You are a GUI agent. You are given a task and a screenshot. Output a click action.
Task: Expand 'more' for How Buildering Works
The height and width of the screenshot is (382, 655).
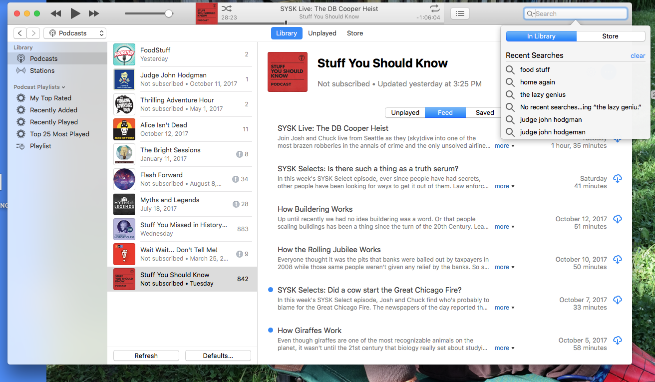(504, 227)
